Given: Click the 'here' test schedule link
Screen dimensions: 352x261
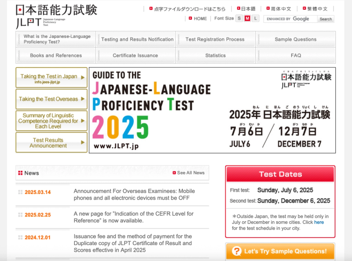Looking at the screenshot, I should 319,222.
